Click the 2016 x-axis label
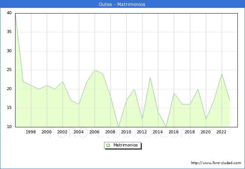245x169 pixels. (174, 132)
